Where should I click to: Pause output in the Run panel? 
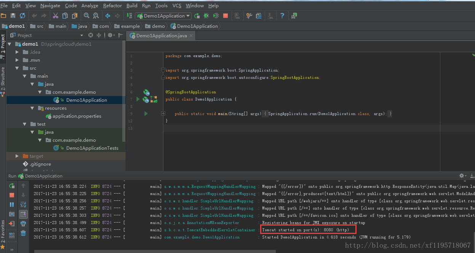(x=12, y=205)
